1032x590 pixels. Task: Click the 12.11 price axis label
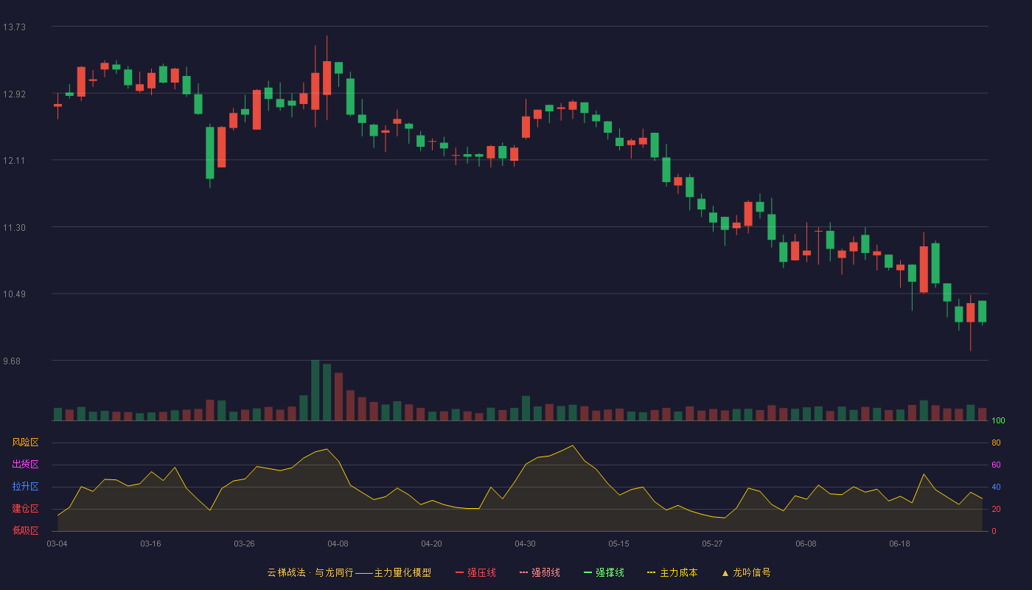coord(14,161)
